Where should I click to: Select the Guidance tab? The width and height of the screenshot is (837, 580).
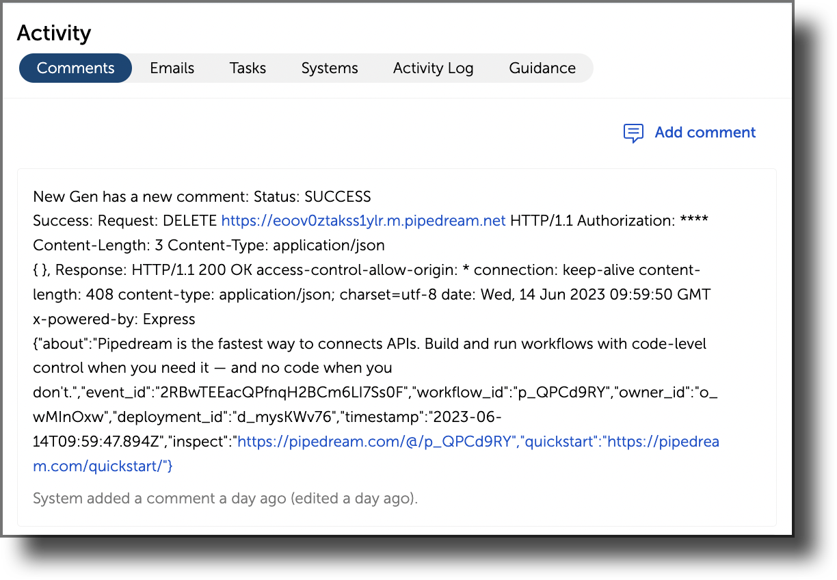(542, 68)
